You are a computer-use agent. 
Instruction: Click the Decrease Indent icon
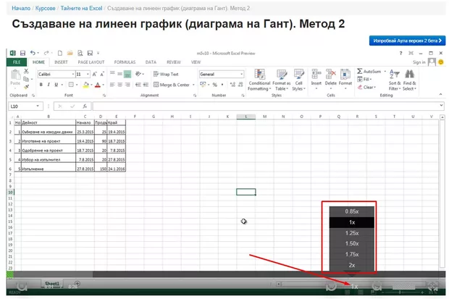(x=138, y=85)
